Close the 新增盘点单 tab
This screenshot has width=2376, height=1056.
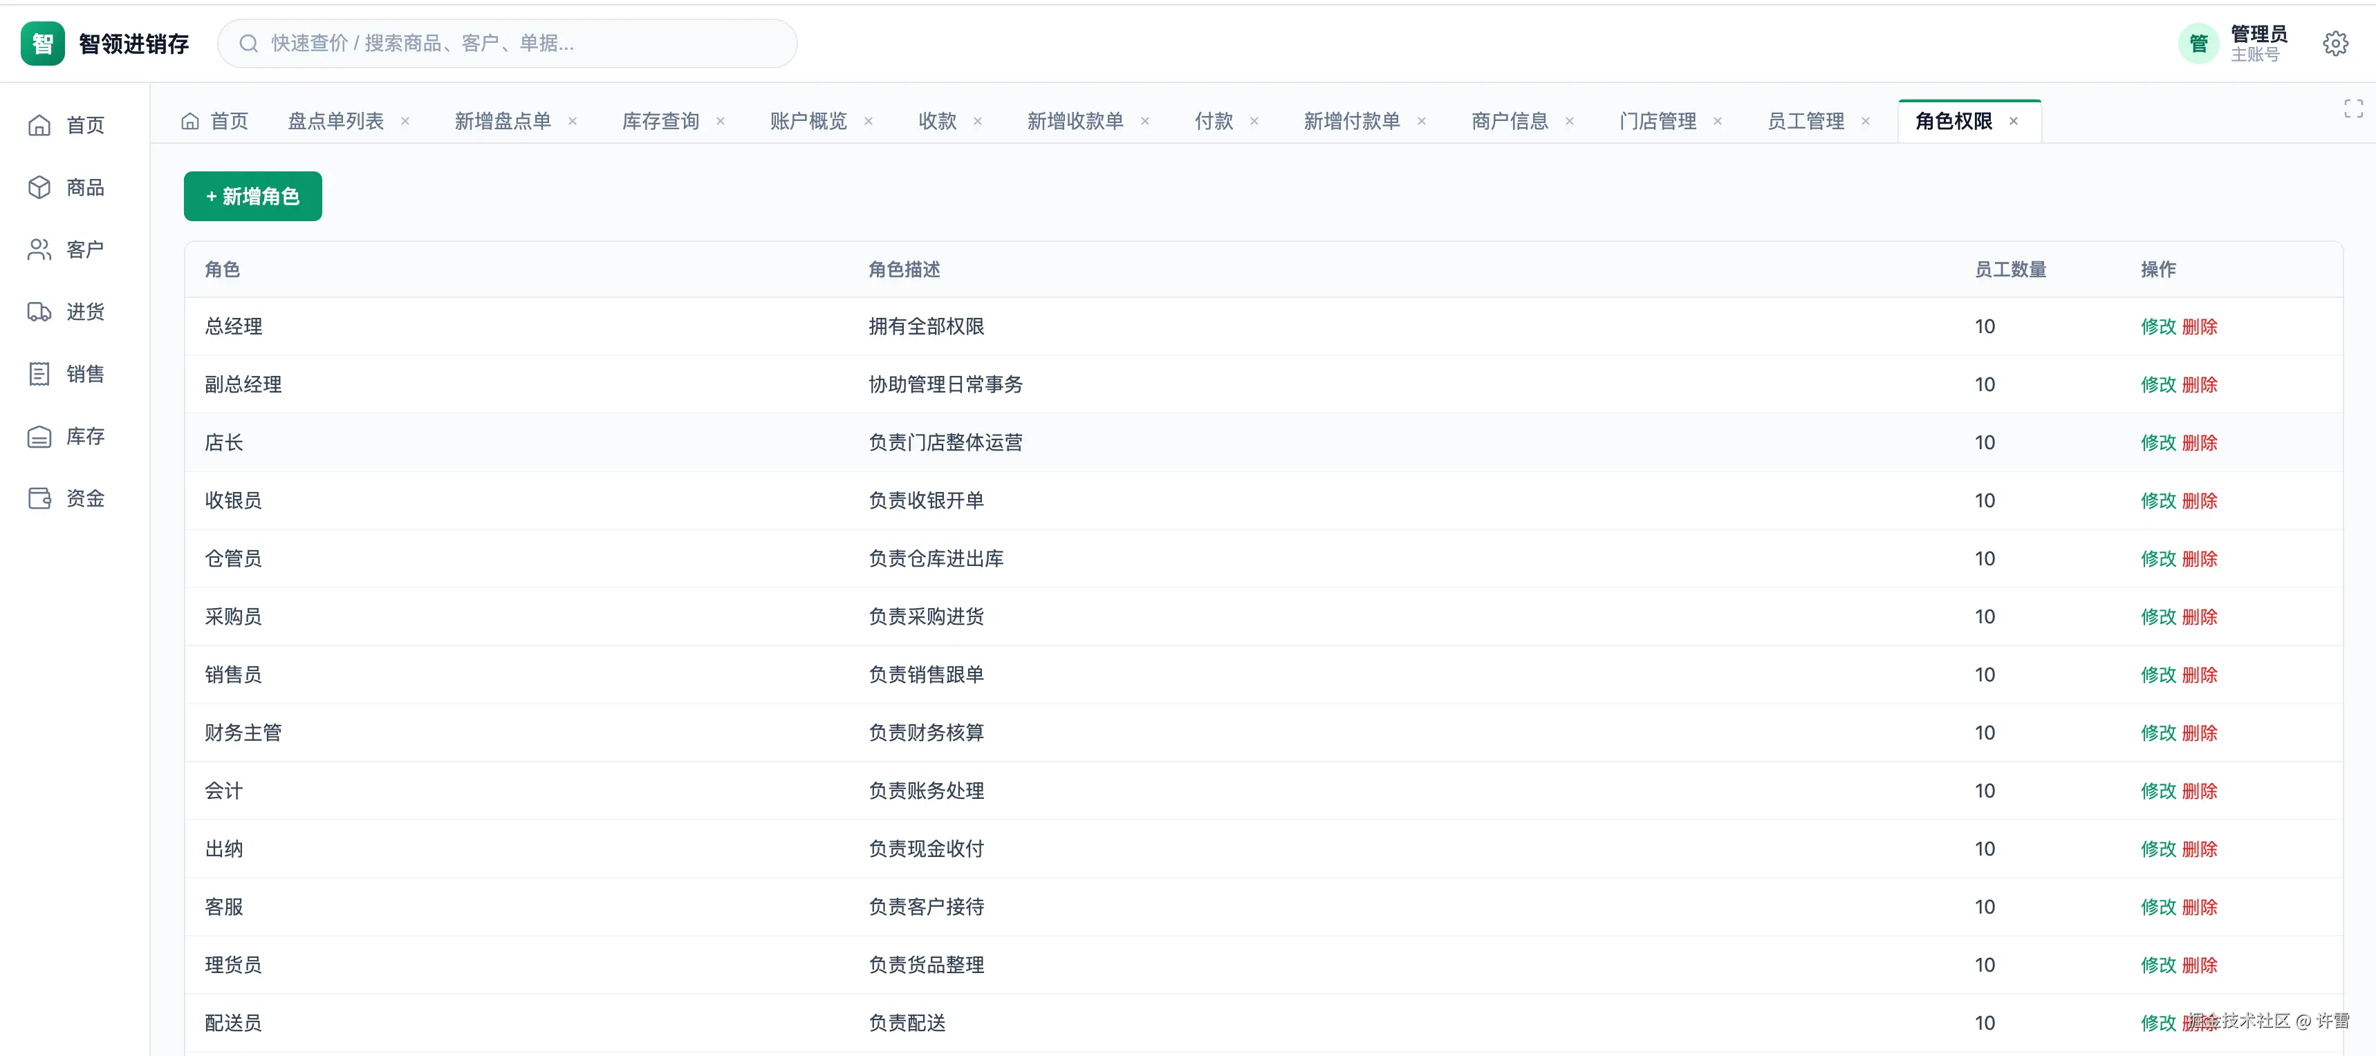[x=572, y=122]
